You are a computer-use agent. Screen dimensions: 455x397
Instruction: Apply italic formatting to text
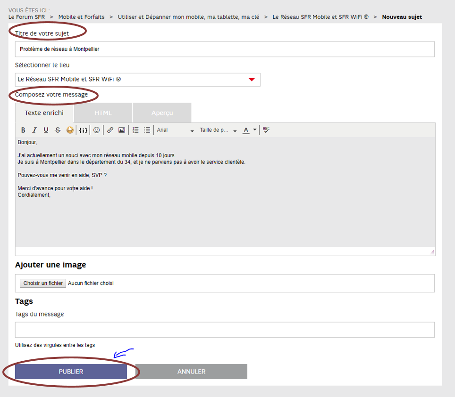click(34, 130)
